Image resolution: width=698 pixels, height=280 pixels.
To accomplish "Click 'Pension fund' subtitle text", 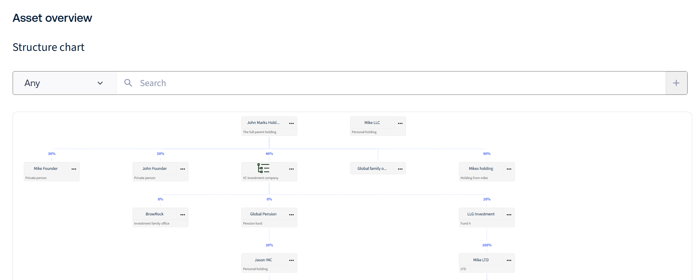I will point(253,223).
